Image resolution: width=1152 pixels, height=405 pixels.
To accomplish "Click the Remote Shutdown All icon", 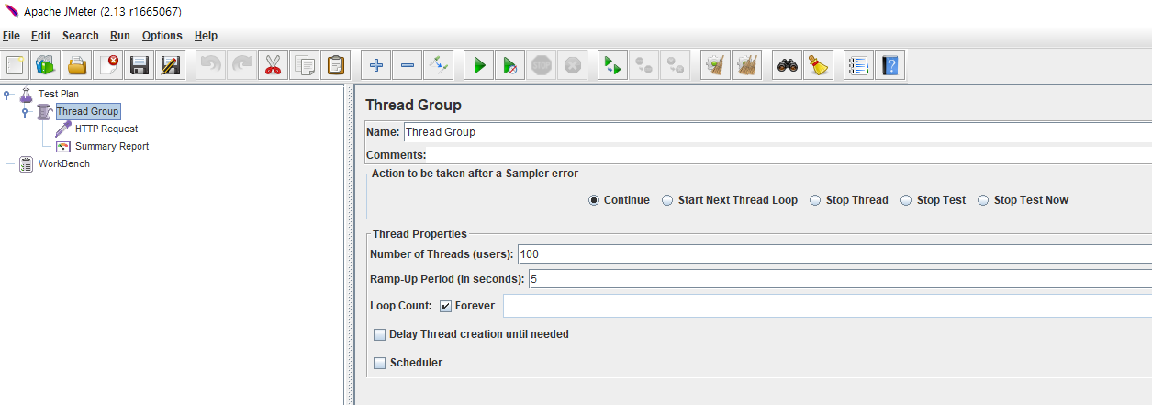I will (676, 65).
